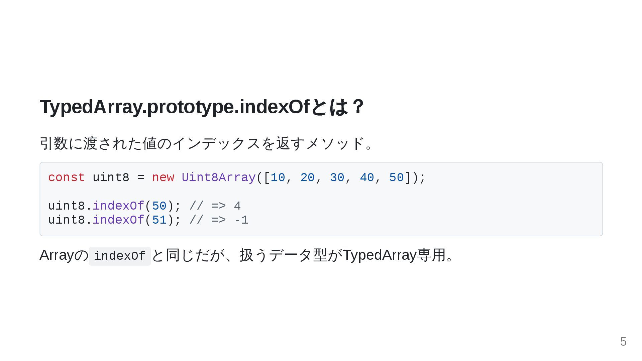The image size is (642, 361).
Task: Click "indexOf" in the indexOf(51) call
Action: click(x=118, y=220)
